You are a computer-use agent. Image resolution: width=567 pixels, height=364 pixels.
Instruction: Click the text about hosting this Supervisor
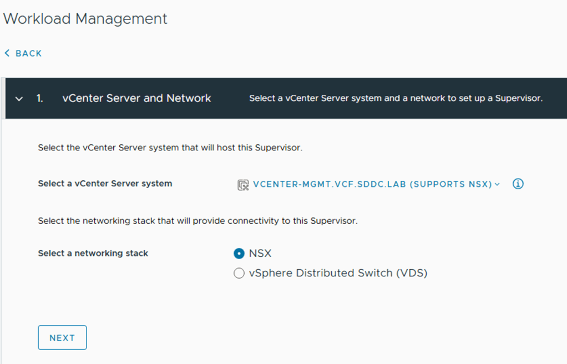(x=170, y=148)
